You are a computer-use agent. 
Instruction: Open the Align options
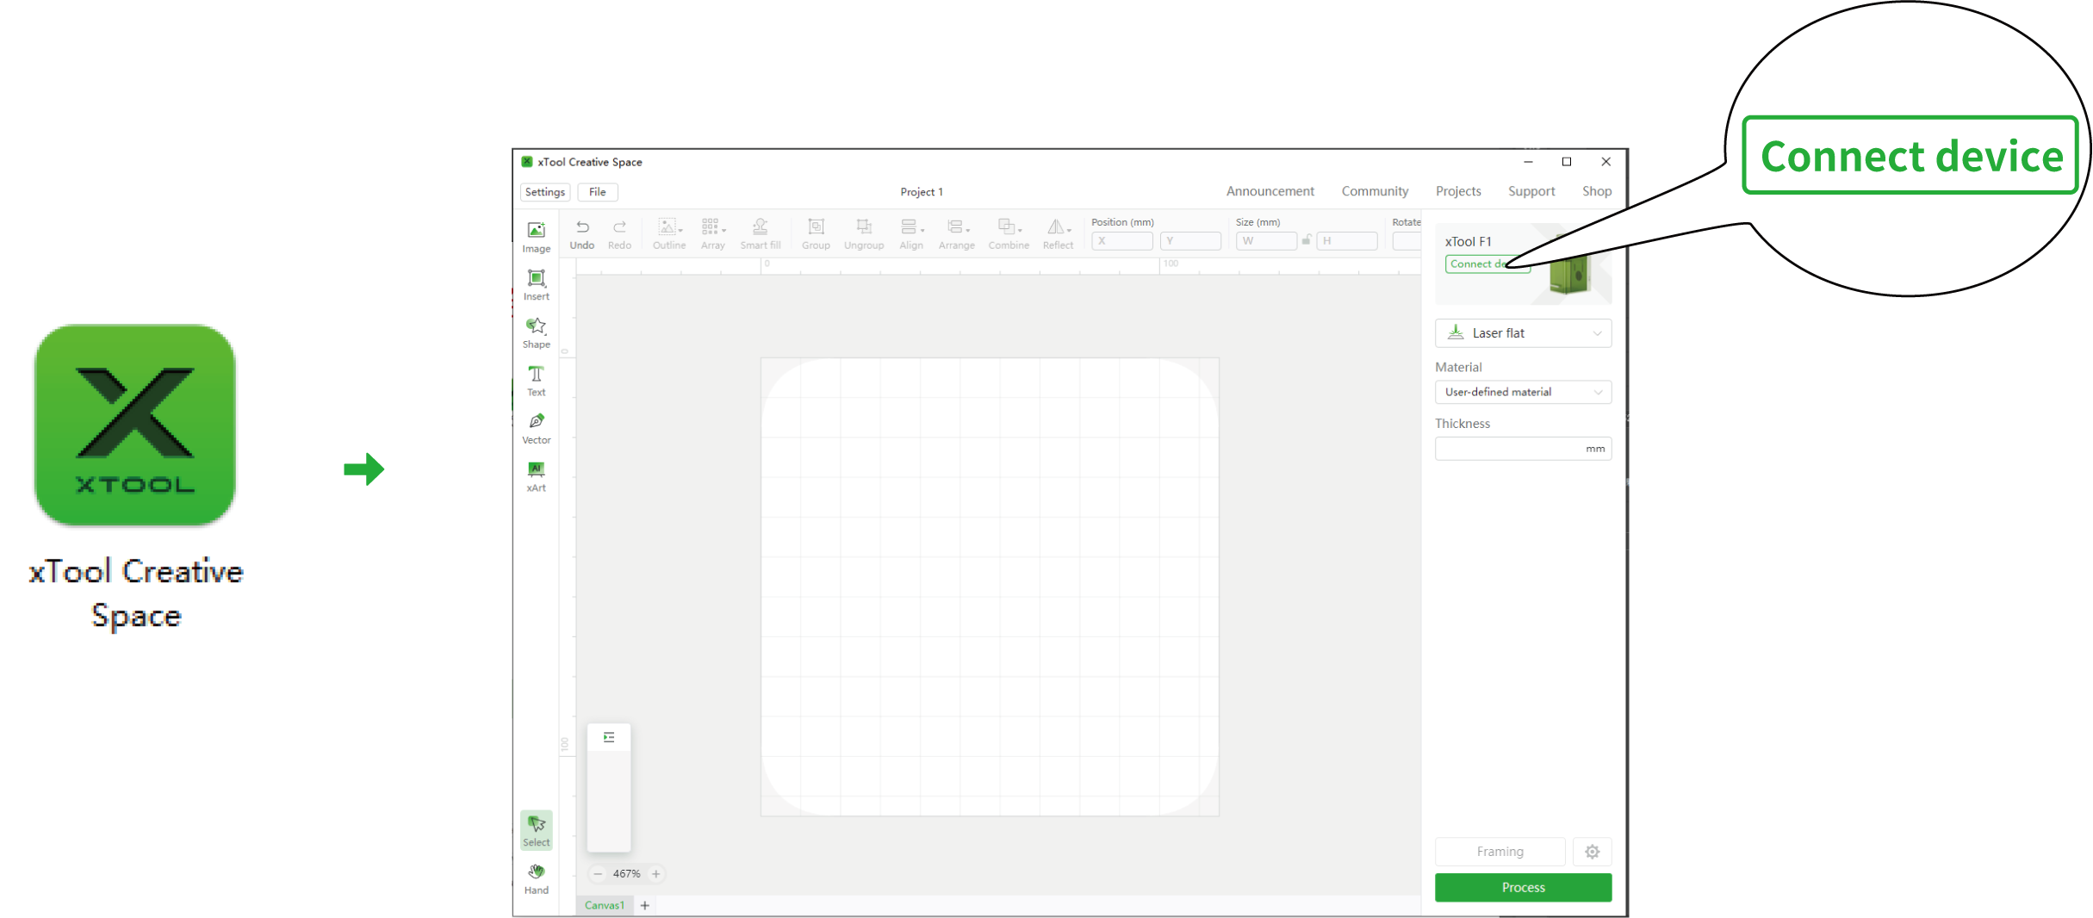click(911, 233)
